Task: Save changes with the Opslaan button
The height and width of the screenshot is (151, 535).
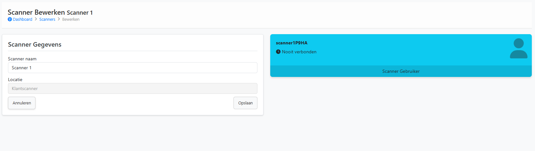Action: 245,103
